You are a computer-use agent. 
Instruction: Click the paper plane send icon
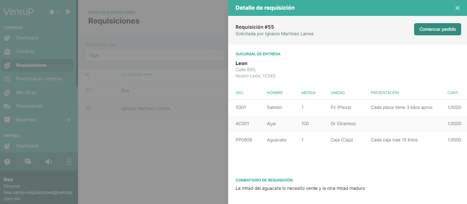pyautogui.click(x=68, y=11)
